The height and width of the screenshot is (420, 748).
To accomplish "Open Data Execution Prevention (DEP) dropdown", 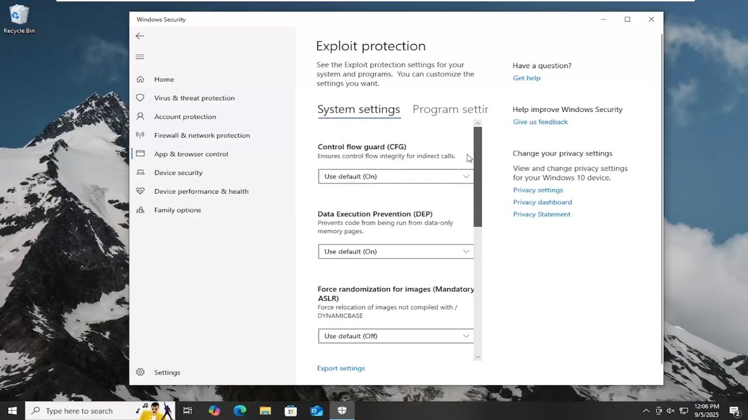I will click(396, 251).
